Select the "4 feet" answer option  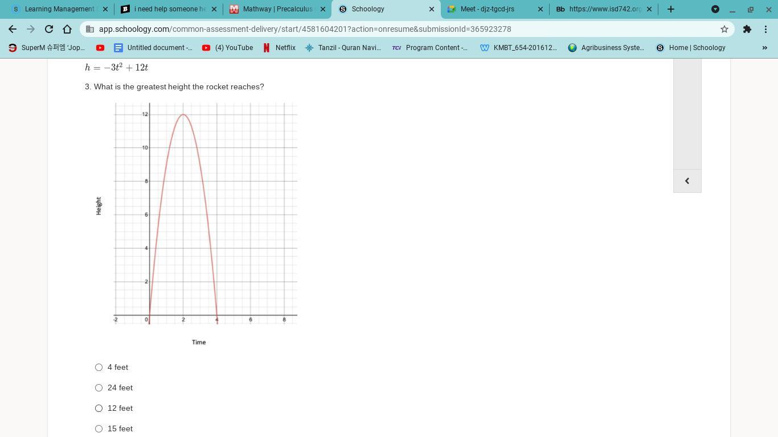click(99, 368)
